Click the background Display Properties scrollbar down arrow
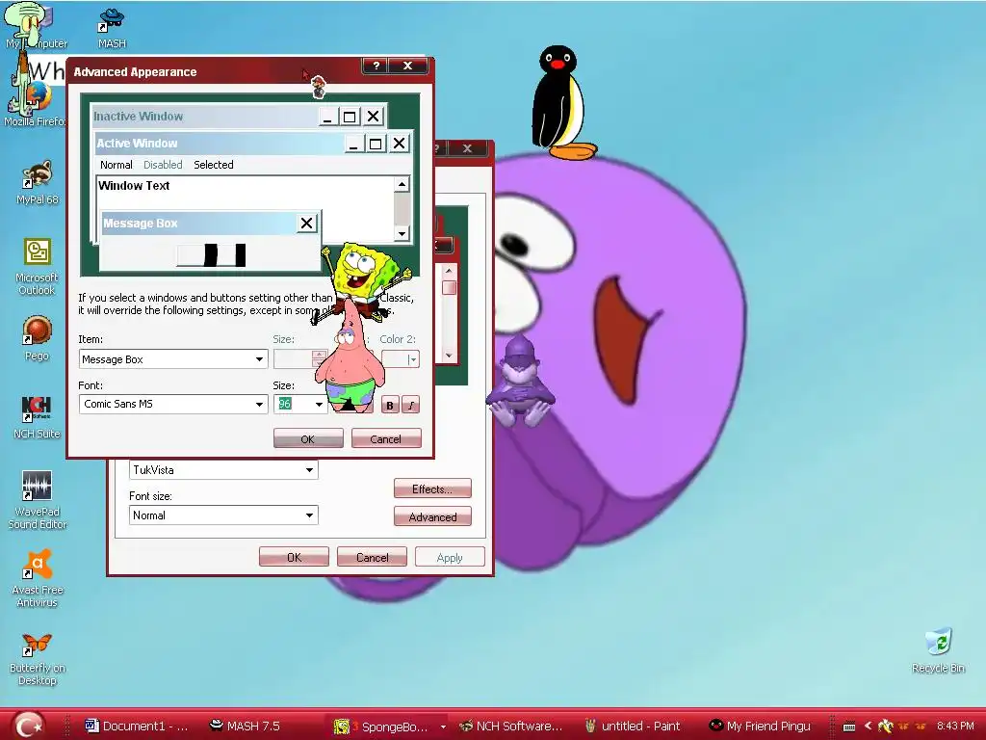 [x=449, y=356]
